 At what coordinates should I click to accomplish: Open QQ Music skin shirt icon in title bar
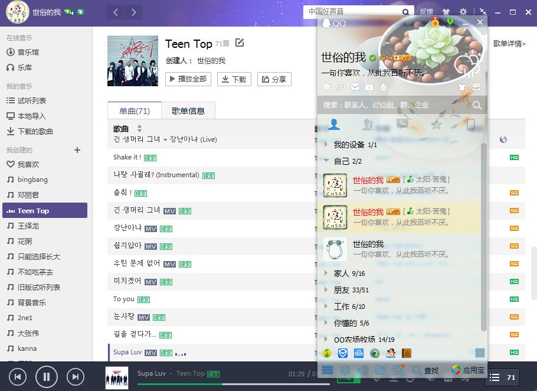click(446, 12)
